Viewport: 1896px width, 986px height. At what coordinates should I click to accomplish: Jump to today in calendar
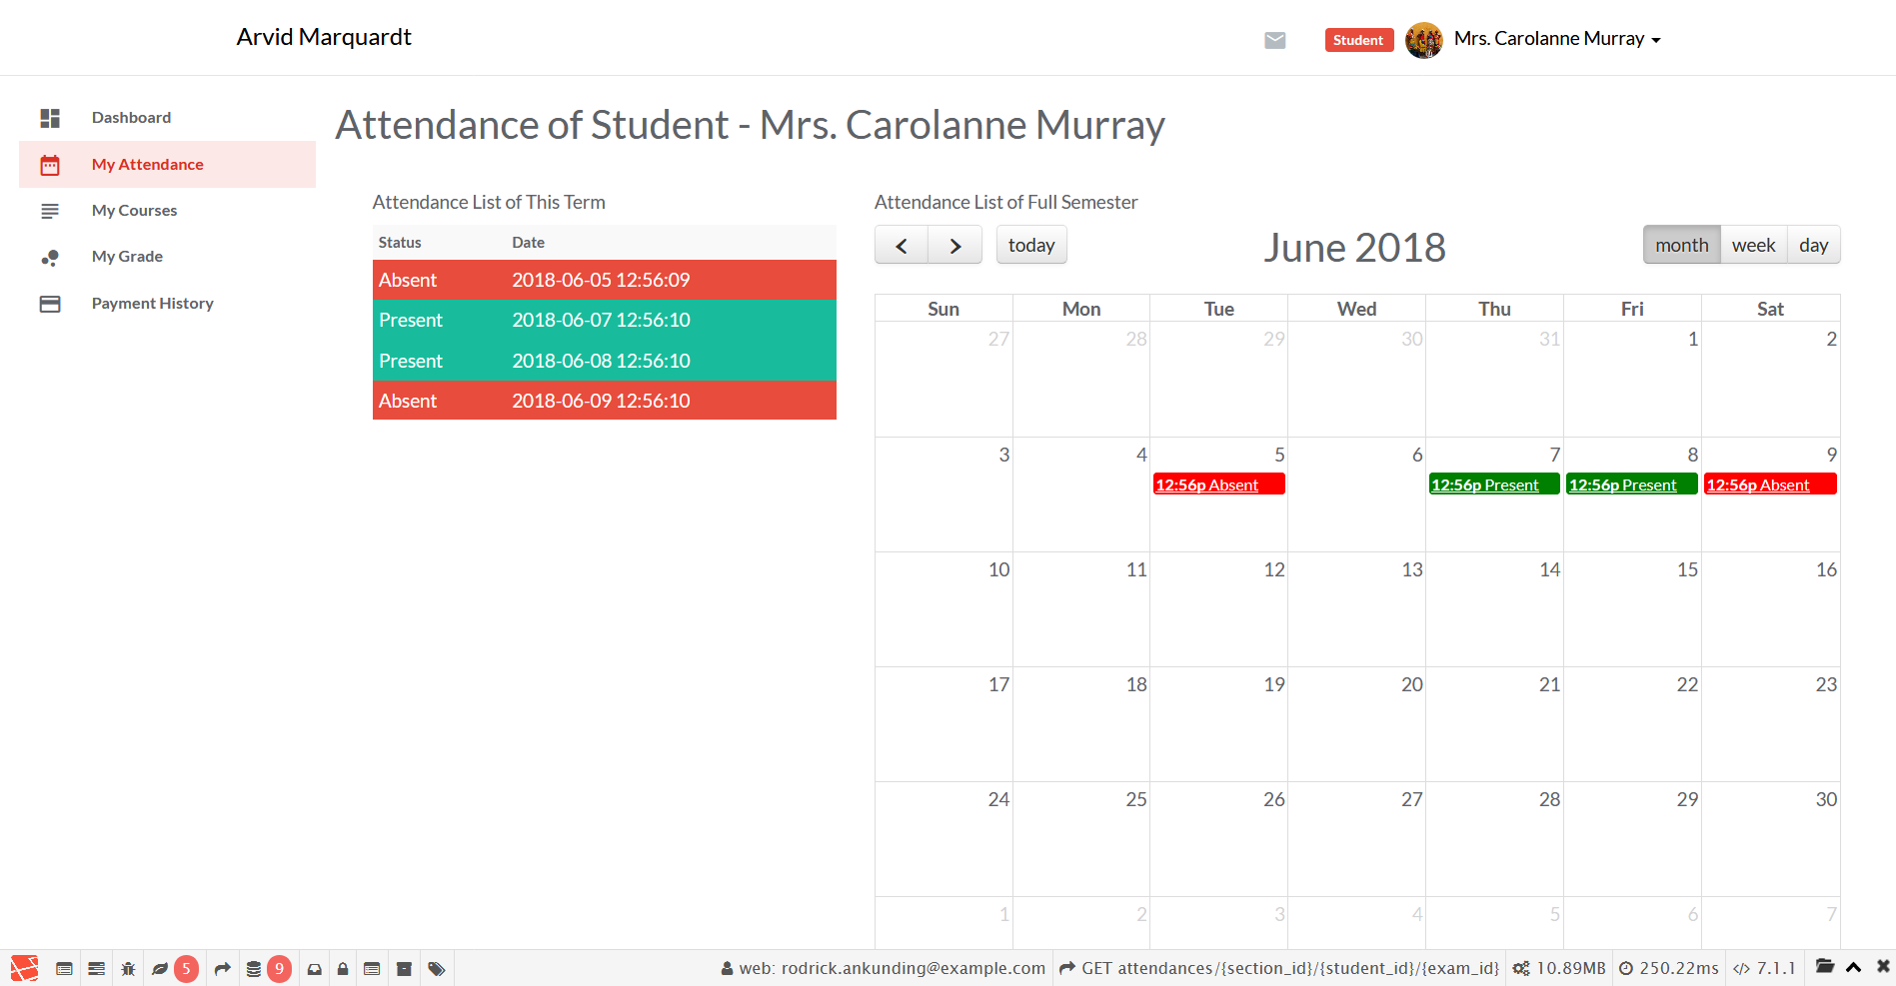click(1031, 246)
